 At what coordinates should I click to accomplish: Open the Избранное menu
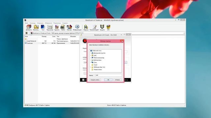(48, 23)
